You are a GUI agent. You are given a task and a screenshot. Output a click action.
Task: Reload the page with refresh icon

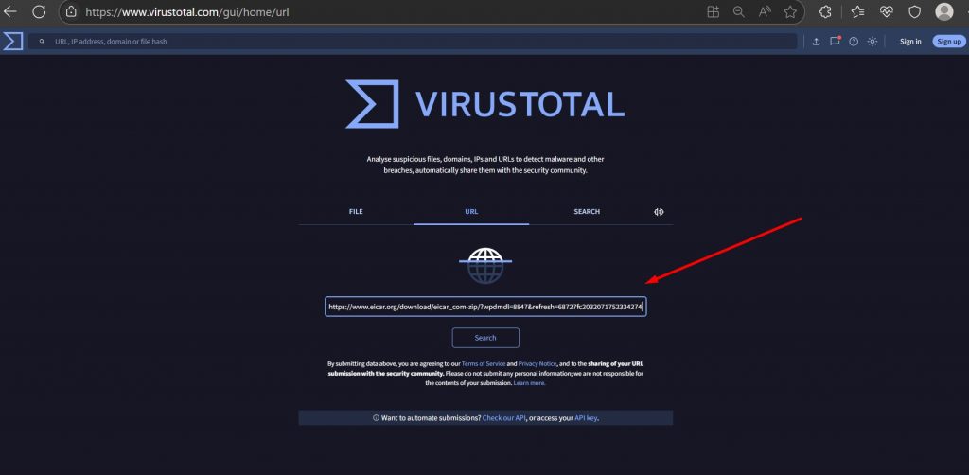click(39, 11)
